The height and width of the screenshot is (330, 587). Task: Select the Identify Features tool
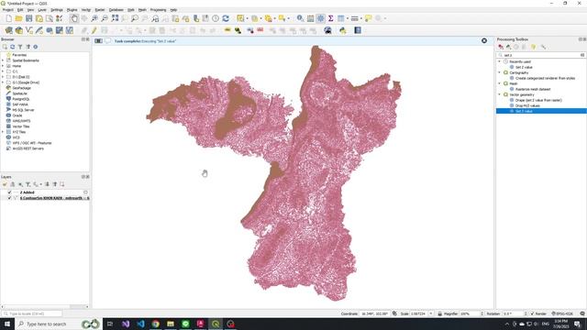(x=300, y=18)
